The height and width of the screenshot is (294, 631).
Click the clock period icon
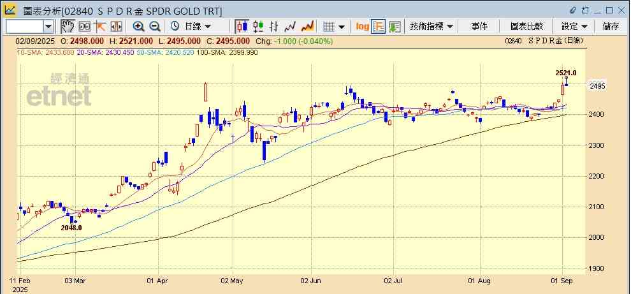pos(175,27)
